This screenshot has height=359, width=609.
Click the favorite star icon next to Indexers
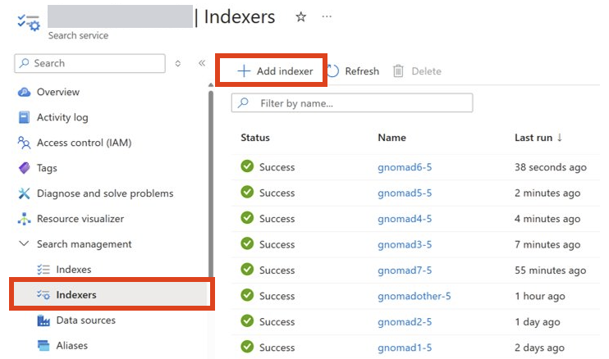300,16
